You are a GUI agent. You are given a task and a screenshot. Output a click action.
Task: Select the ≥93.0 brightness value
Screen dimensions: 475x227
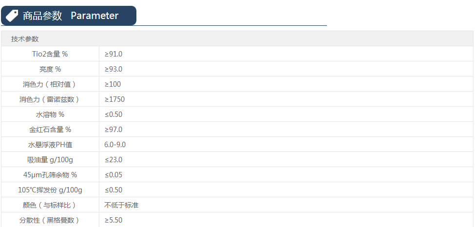pos(114,69)
